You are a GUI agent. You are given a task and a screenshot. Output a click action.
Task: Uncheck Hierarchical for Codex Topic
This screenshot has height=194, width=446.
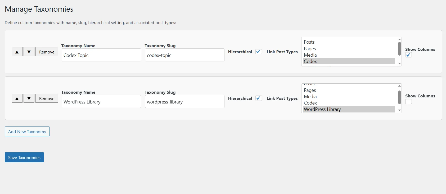[x=259, y=52]
